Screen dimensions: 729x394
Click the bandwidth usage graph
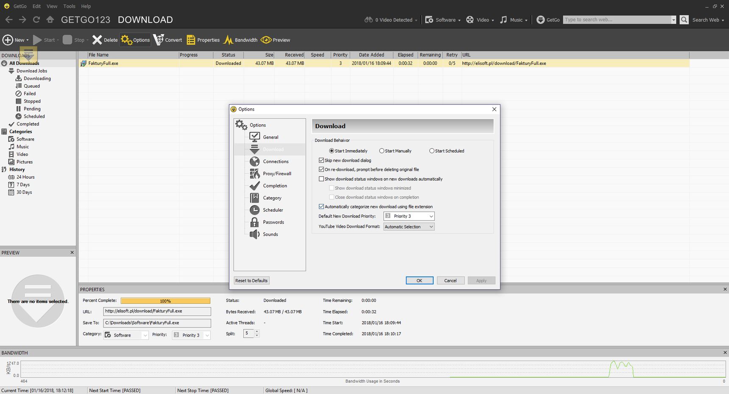[373, 369]
